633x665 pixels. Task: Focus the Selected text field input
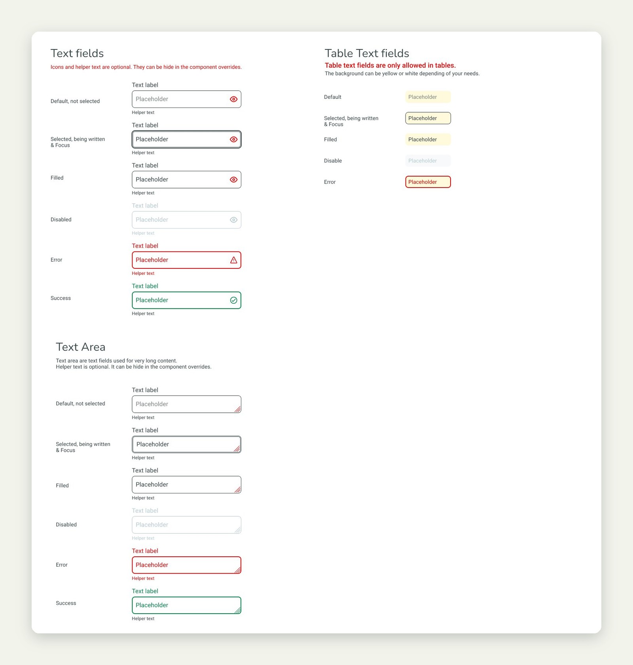pos(186,140)
